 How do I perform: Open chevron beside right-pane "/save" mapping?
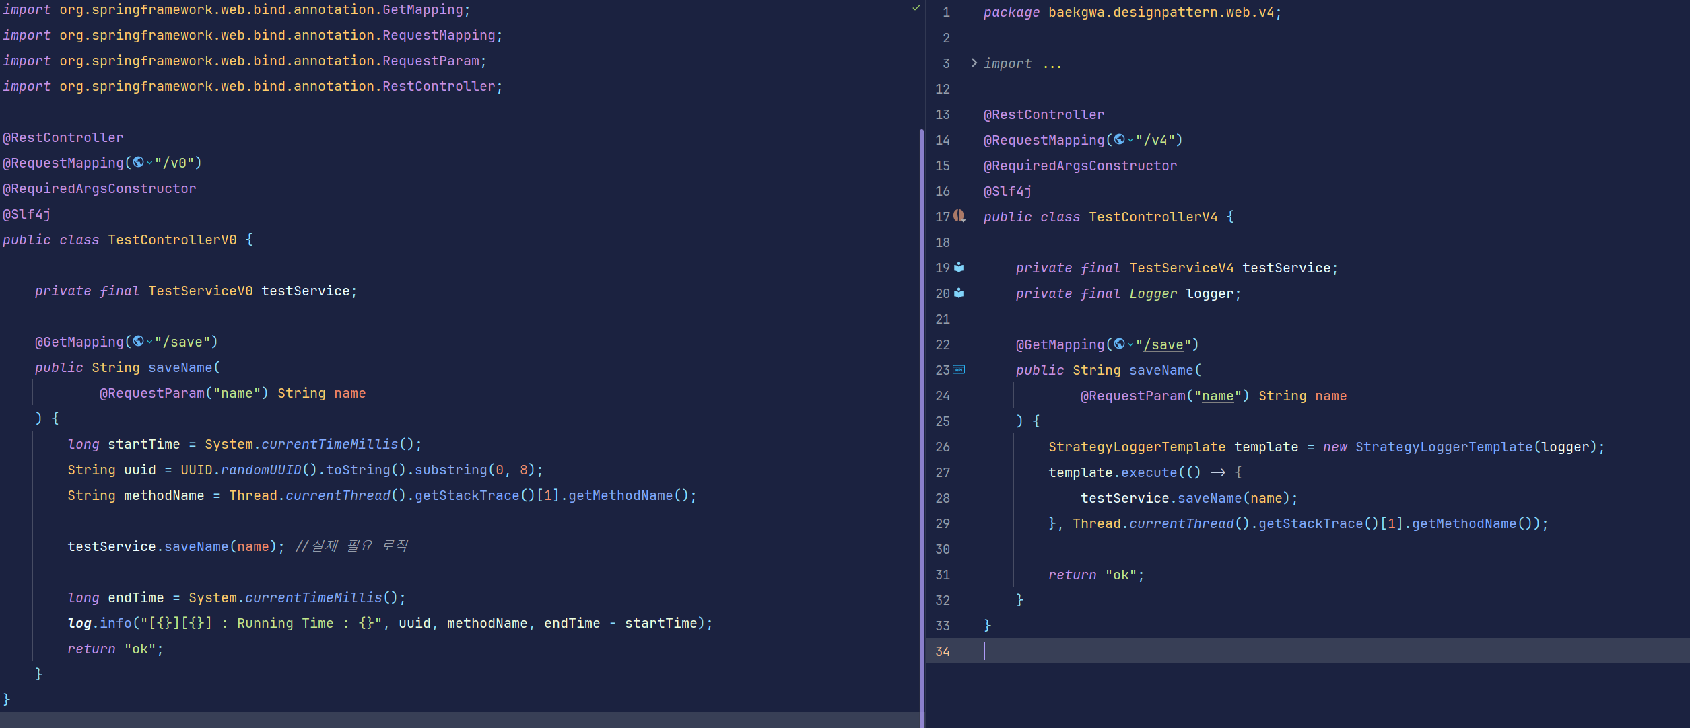tap(1130, 344)
